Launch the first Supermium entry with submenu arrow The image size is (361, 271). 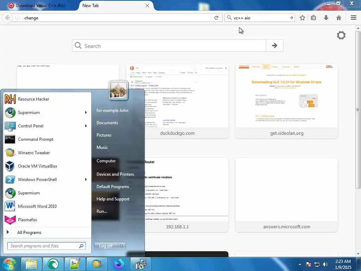coord(47,113)
